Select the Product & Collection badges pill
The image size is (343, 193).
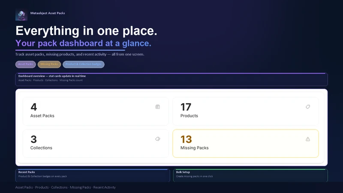84,64
